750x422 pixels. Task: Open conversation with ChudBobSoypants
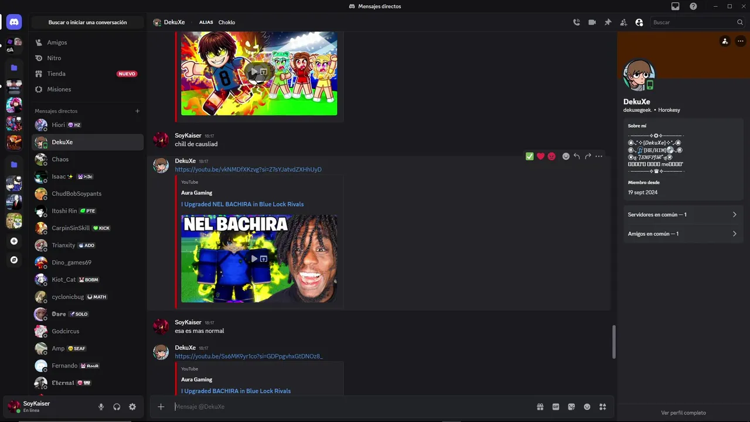[87, 193]
